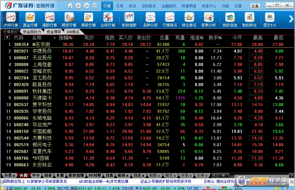Screen dimensions: 295x190
Task: Select the 自选 bottom tab
Action: 109,175
